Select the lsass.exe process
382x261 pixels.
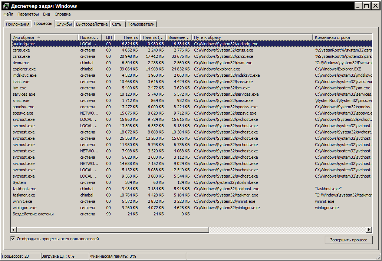coord(192,82)
